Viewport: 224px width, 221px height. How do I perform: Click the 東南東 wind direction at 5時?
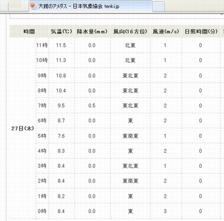131,136
